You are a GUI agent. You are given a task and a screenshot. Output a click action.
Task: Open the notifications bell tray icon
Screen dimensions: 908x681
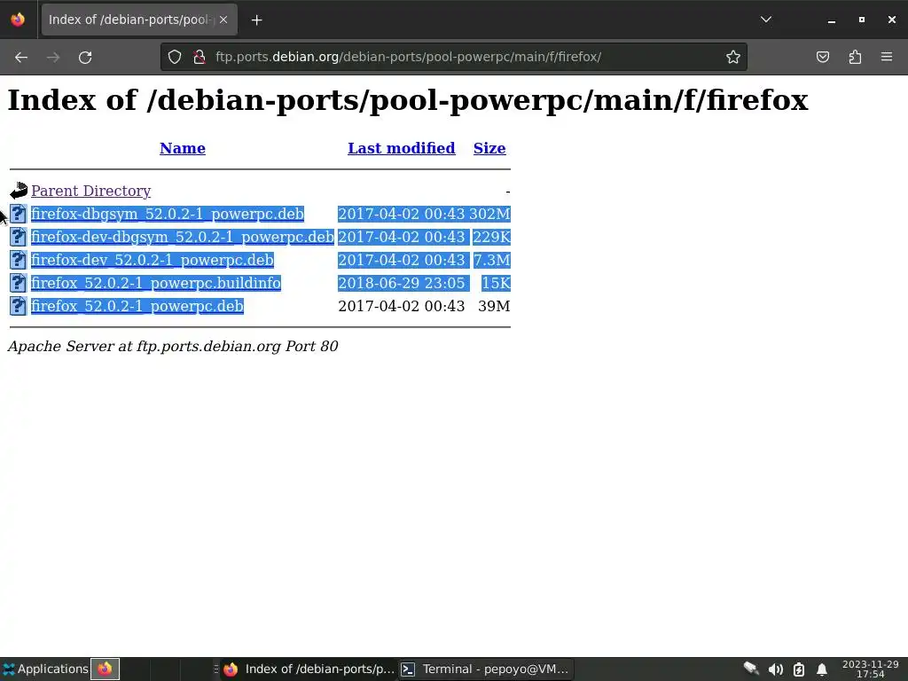coord(822,669)
